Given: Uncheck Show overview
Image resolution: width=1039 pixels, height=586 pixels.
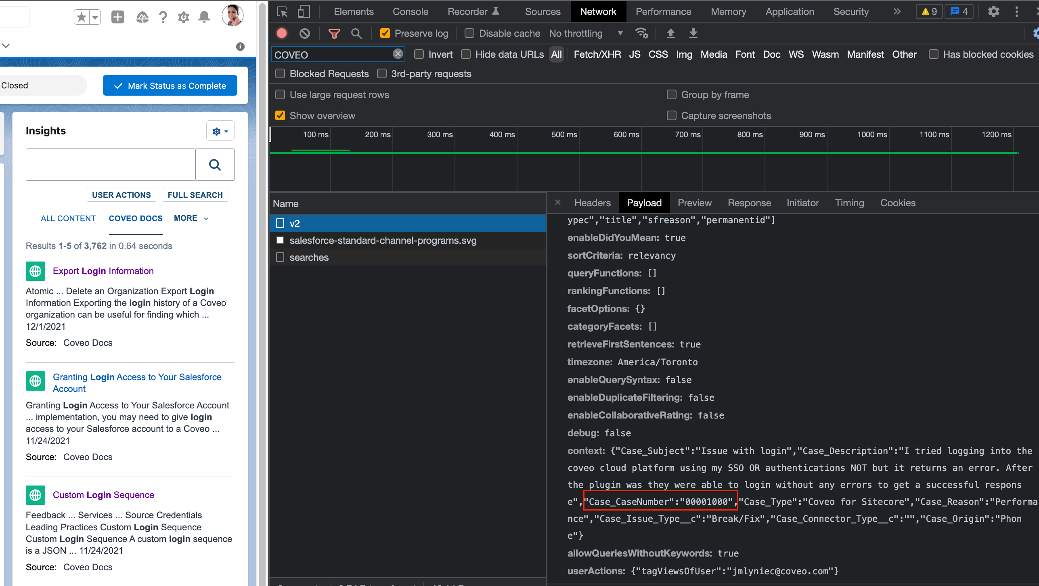Looking at the screenshot, I should coord(281,115).
